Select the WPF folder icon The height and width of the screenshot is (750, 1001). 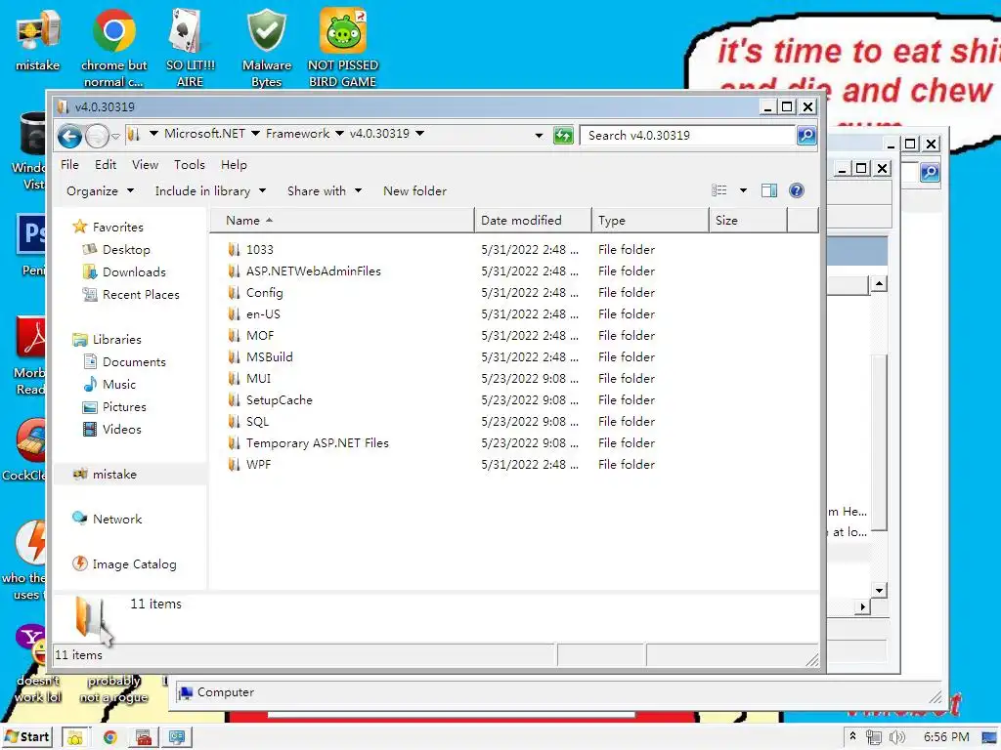[234, 464]
